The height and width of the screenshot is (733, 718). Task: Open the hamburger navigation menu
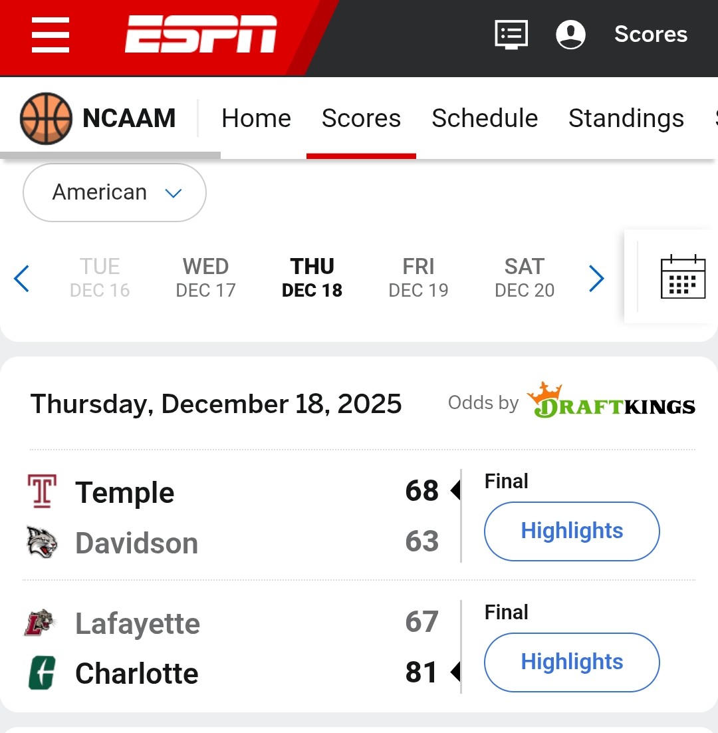tap(51, 35)
